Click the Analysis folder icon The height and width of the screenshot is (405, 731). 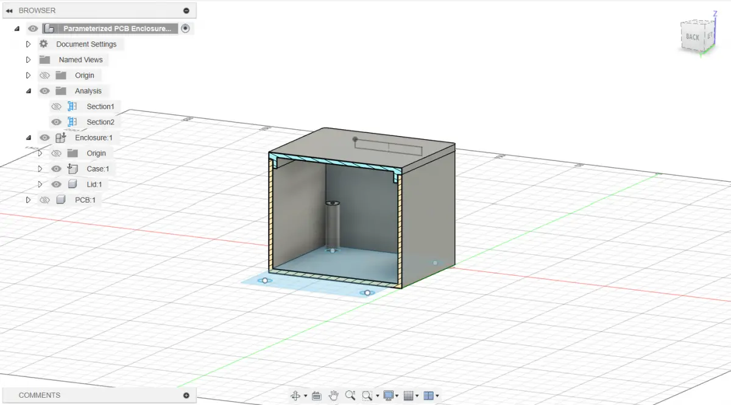pos(60,91)
